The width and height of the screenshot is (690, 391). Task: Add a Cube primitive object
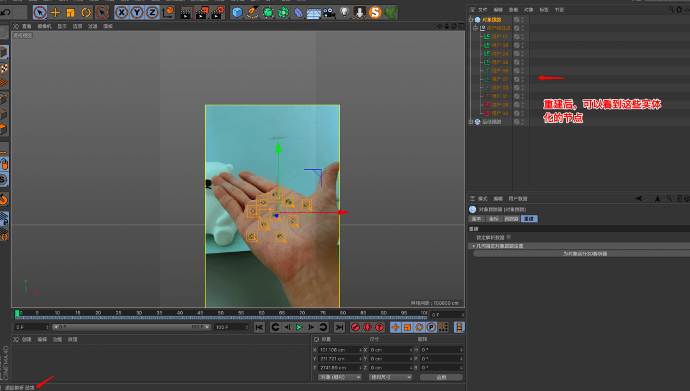click(237, 12)
